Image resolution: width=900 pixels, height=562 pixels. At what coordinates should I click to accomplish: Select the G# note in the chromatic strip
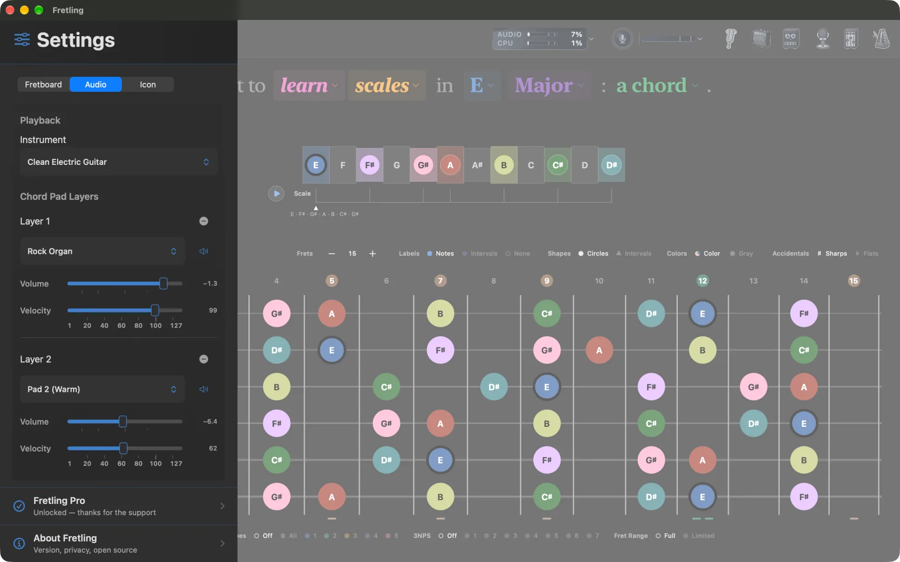tap(423, 165)
